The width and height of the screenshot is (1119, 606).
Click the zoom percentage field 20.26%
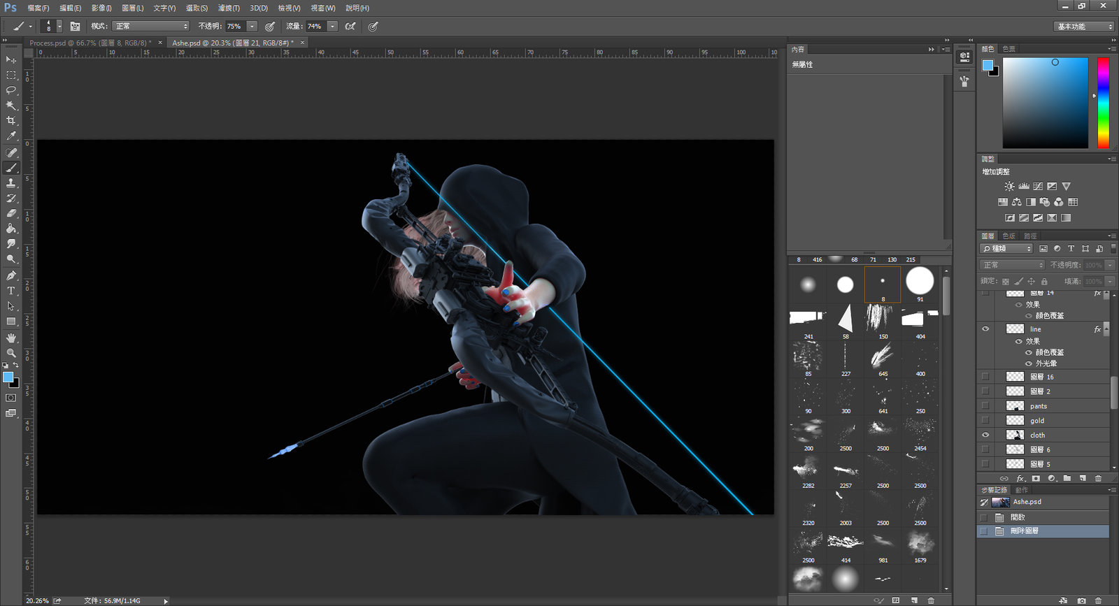[x=37, y=600]
